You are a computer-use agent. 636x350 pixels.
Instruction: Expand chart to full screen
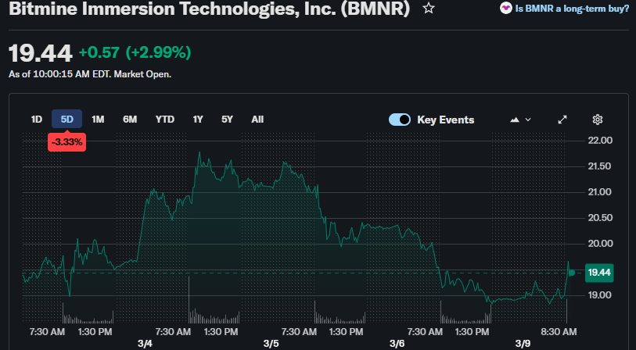tap(562, 120)
